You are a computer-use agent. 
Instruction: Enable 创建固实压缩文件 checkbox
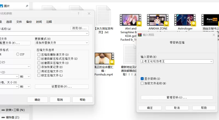click(39, 63)
